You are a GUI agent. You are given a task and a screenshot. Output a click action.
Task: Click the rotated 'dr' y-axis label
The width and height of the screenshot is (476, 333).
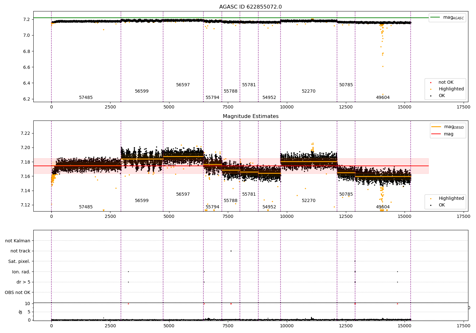(x=21, y=312)
